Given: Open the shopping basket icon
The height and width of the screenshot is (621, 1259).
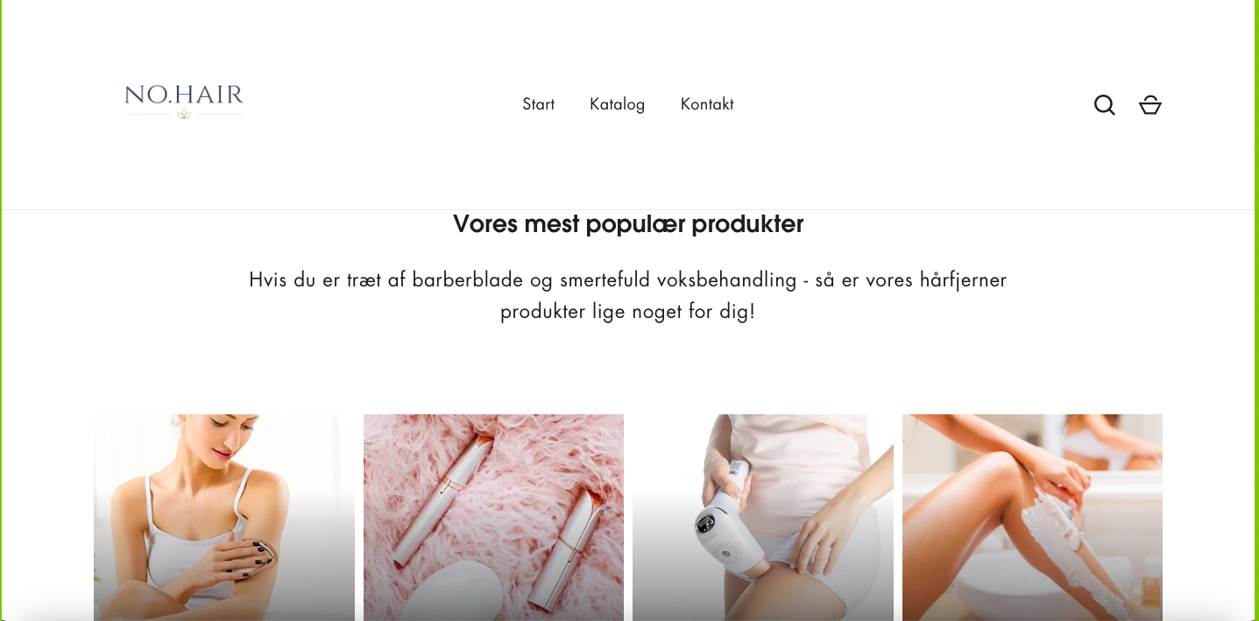Looking at the screenshot, I should click(x=1150, y=105).
